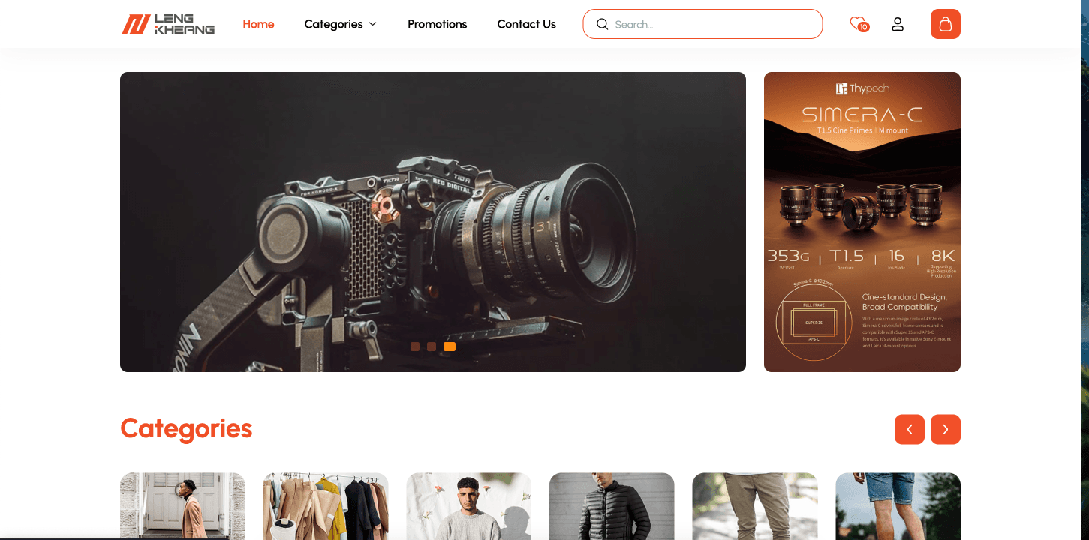This screenshot has width=1089, height=540.
Task: Click the Categories section heading
Action: click(x=186, y=428)
